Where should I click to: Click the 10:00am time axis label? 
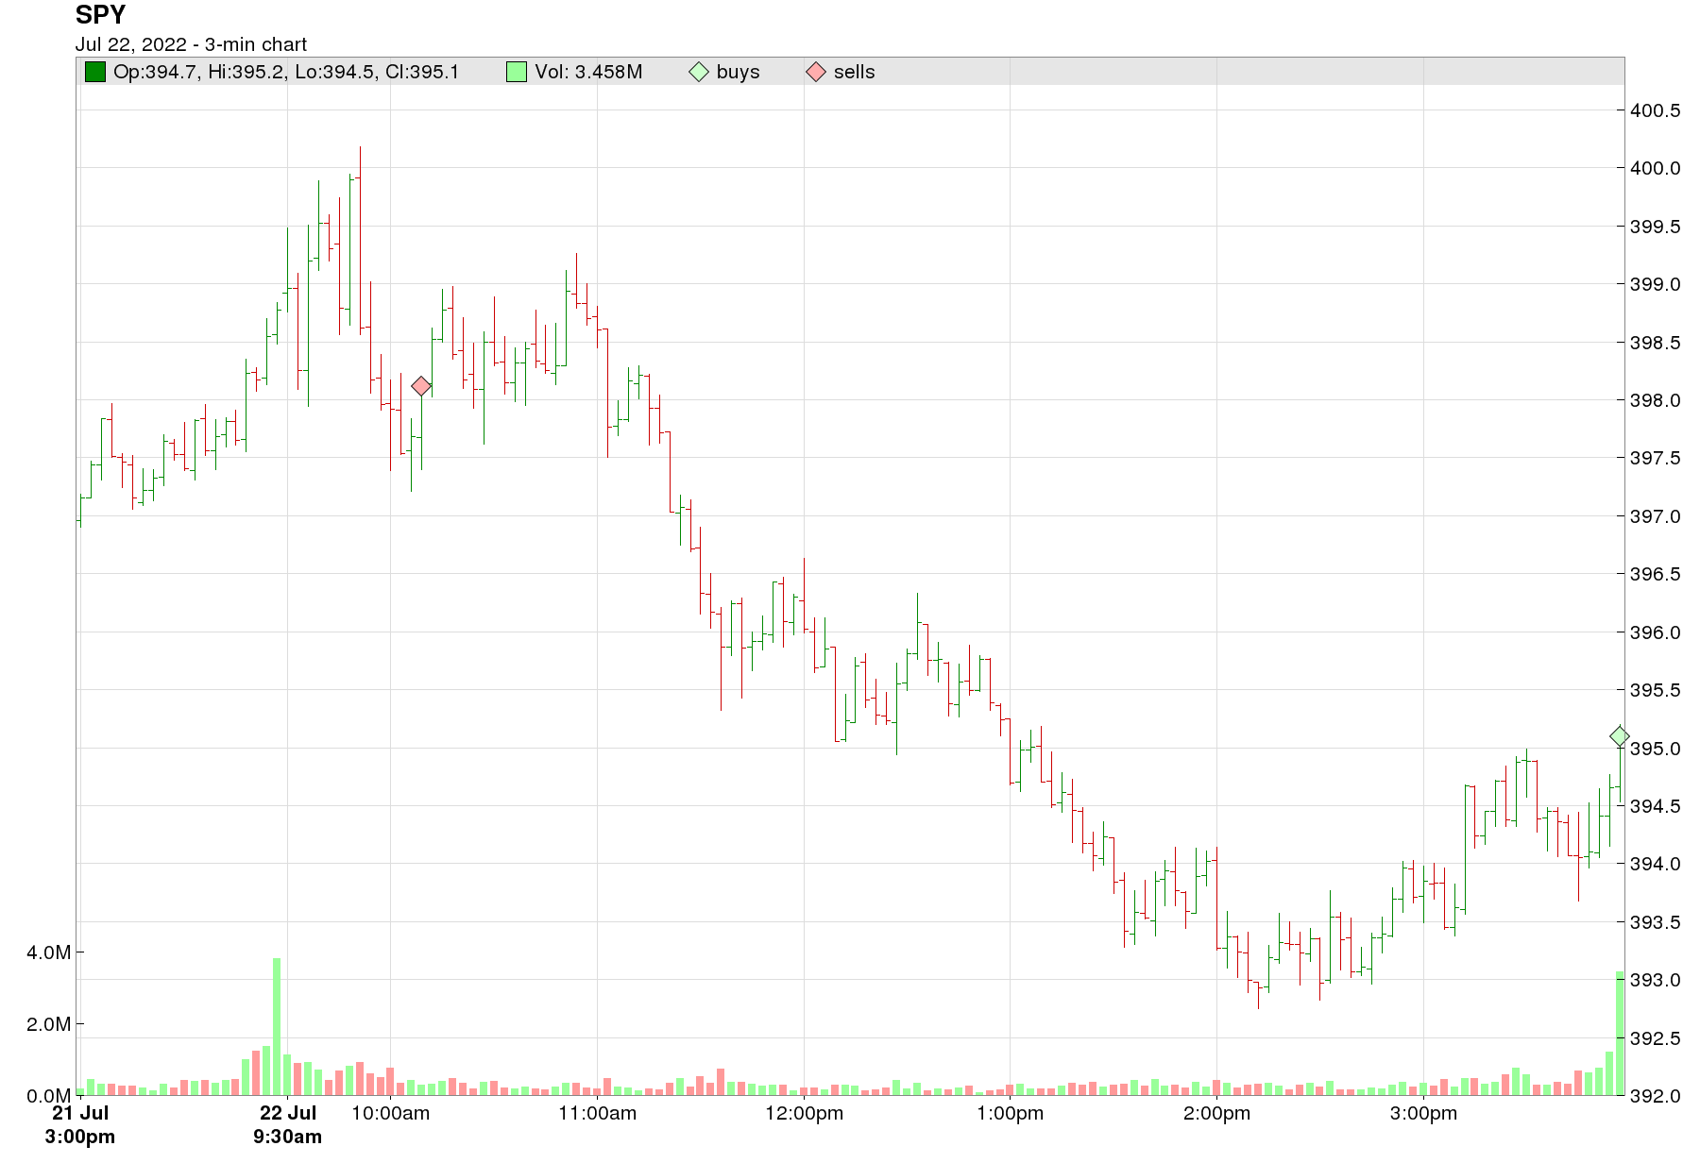(390, 1114)
